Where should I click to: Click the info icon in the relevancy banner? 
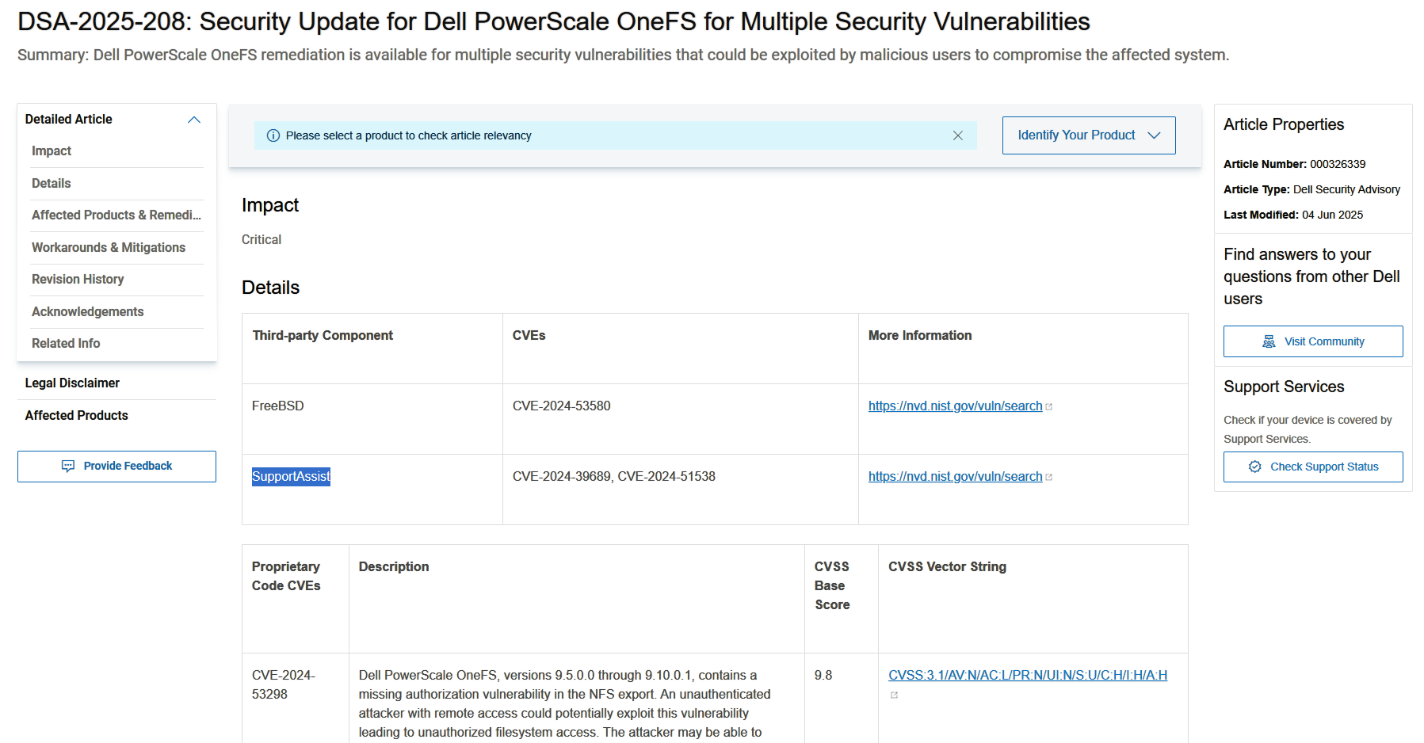273,135
